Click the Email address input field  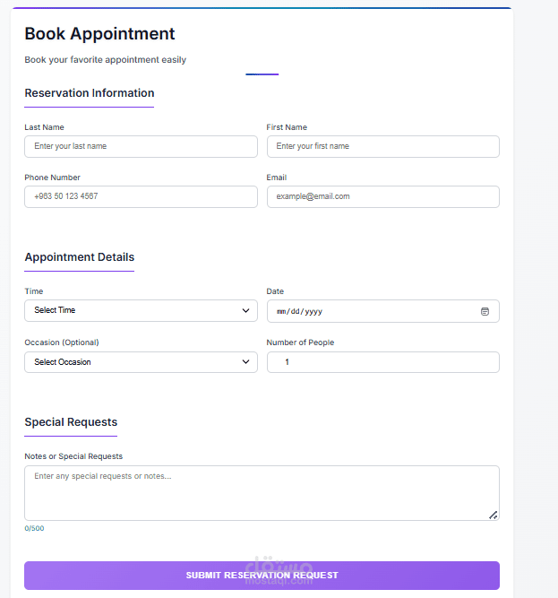point(382,196)
